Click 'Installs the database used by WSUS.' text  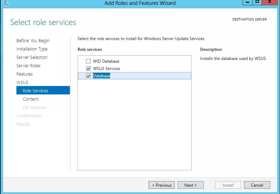coord(233,59)
